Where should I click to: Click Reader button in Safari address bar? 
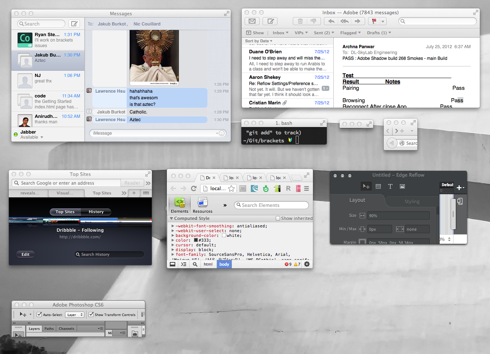(x=132, y=183)
